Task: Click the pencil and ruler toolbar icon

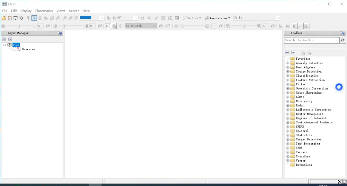Action: 156,18
